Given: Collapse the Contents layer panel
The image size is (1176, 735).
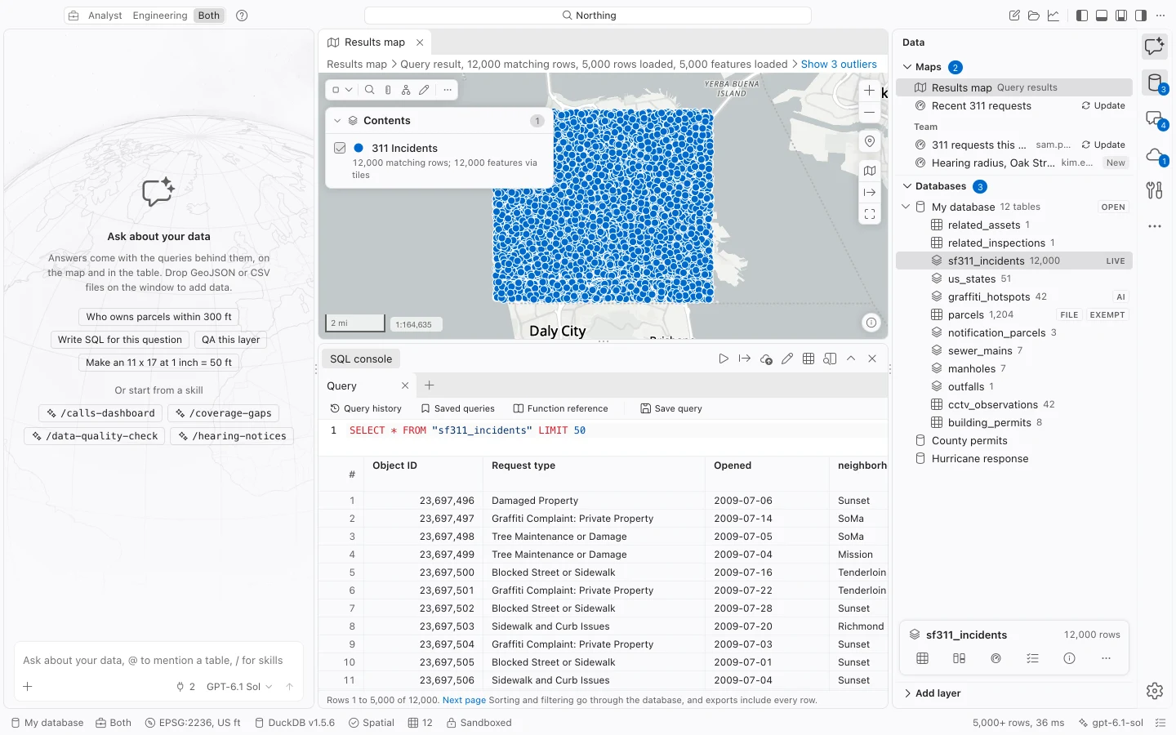Looking at the screenshot, I should tap(337, 120).
